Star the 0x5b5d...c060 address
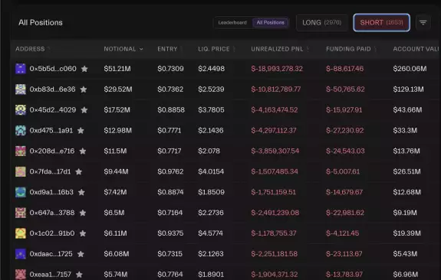The image size is (441, 280). [84, 69]
